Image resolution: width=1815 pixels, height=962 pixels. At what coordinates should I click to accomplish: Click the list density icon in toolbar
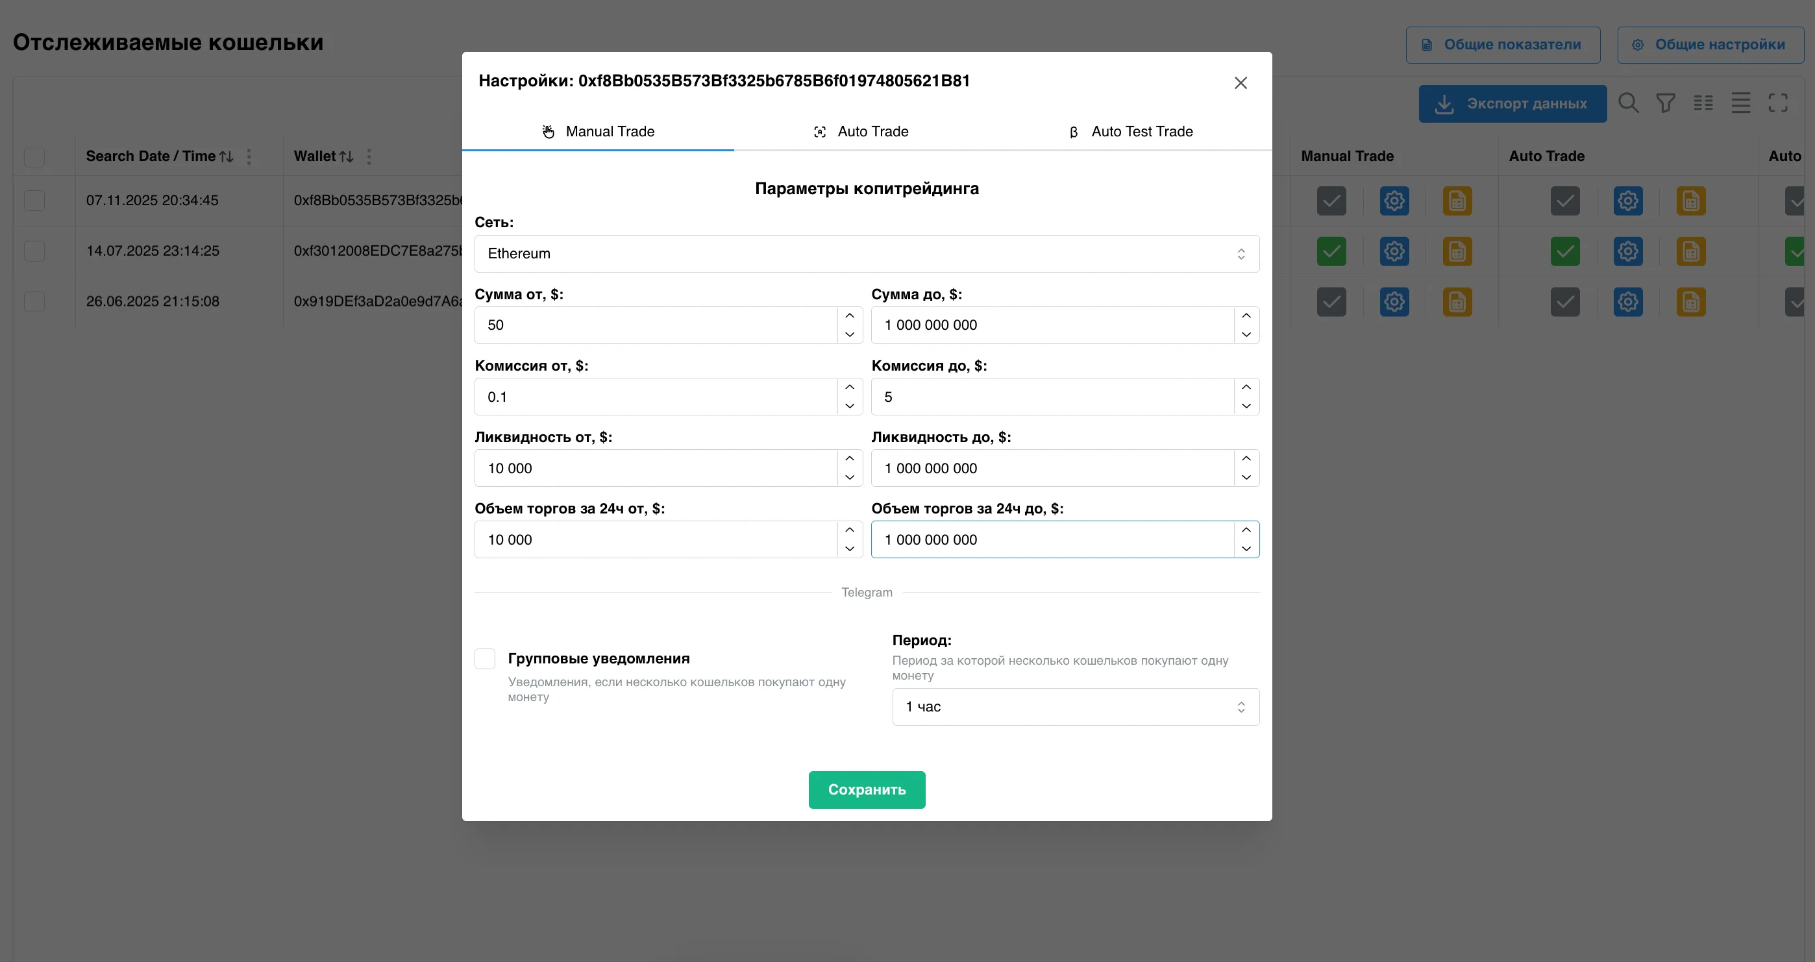[1741, 103]
